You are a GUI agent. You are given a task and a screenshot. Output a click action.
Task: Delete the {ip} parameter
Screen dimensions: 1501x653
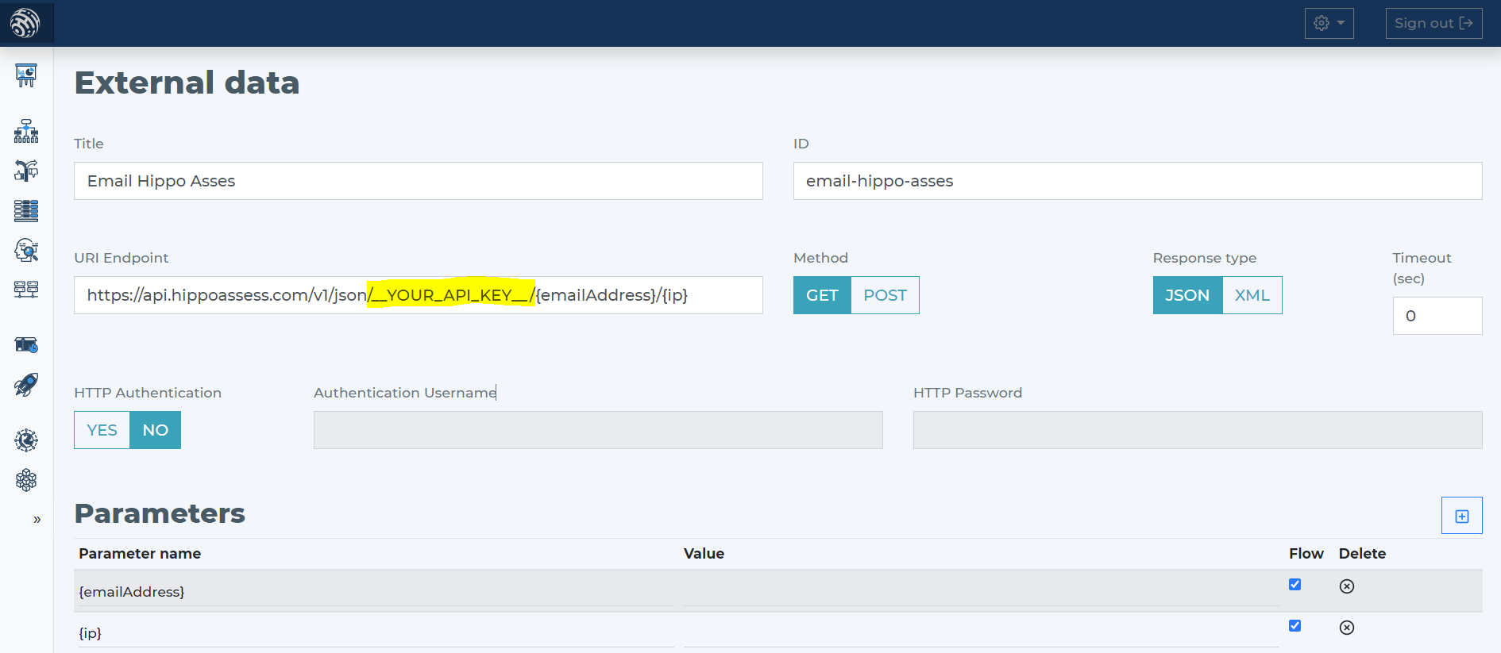tap(1347, 628)
